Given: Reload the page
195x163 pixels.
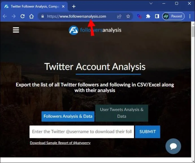Looking at the screenshot, I should 23,16.
